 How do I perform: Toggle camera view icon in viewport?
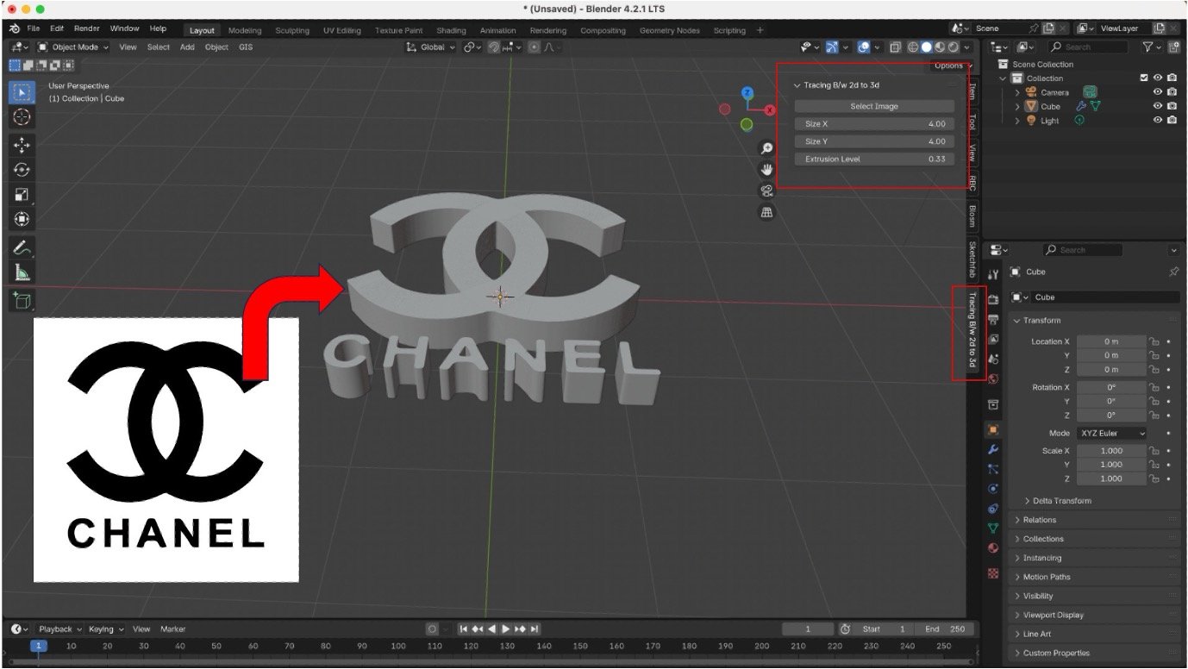[x=766, y=191]
